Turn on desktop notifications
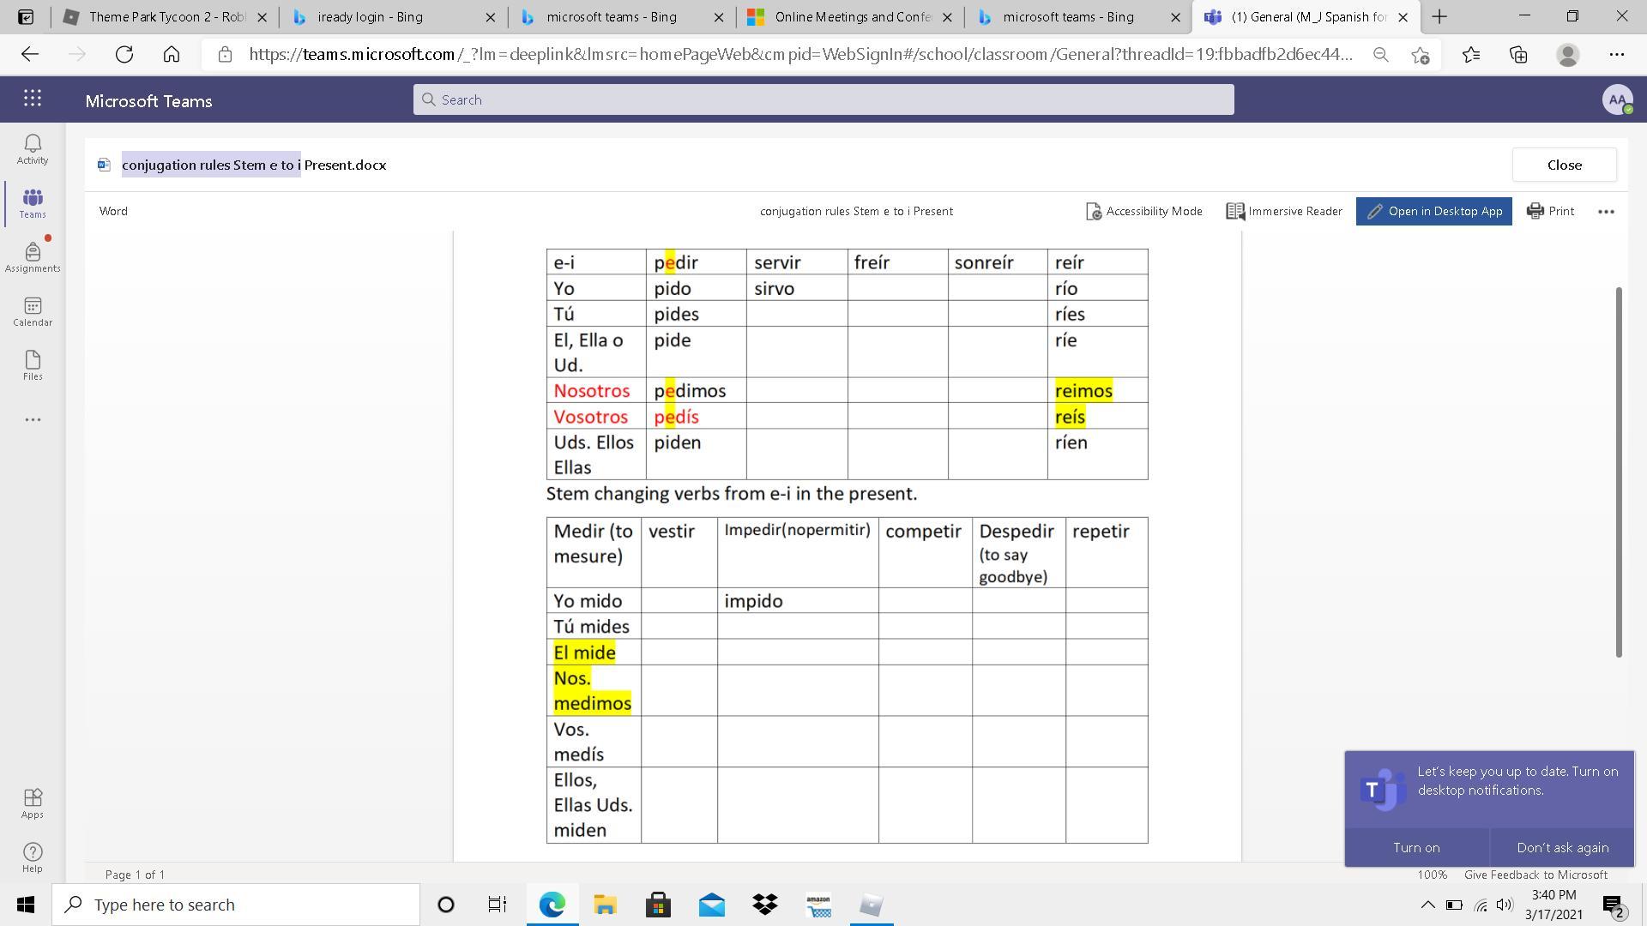This screenshot has width=1647, height=926. point(1416,847)
